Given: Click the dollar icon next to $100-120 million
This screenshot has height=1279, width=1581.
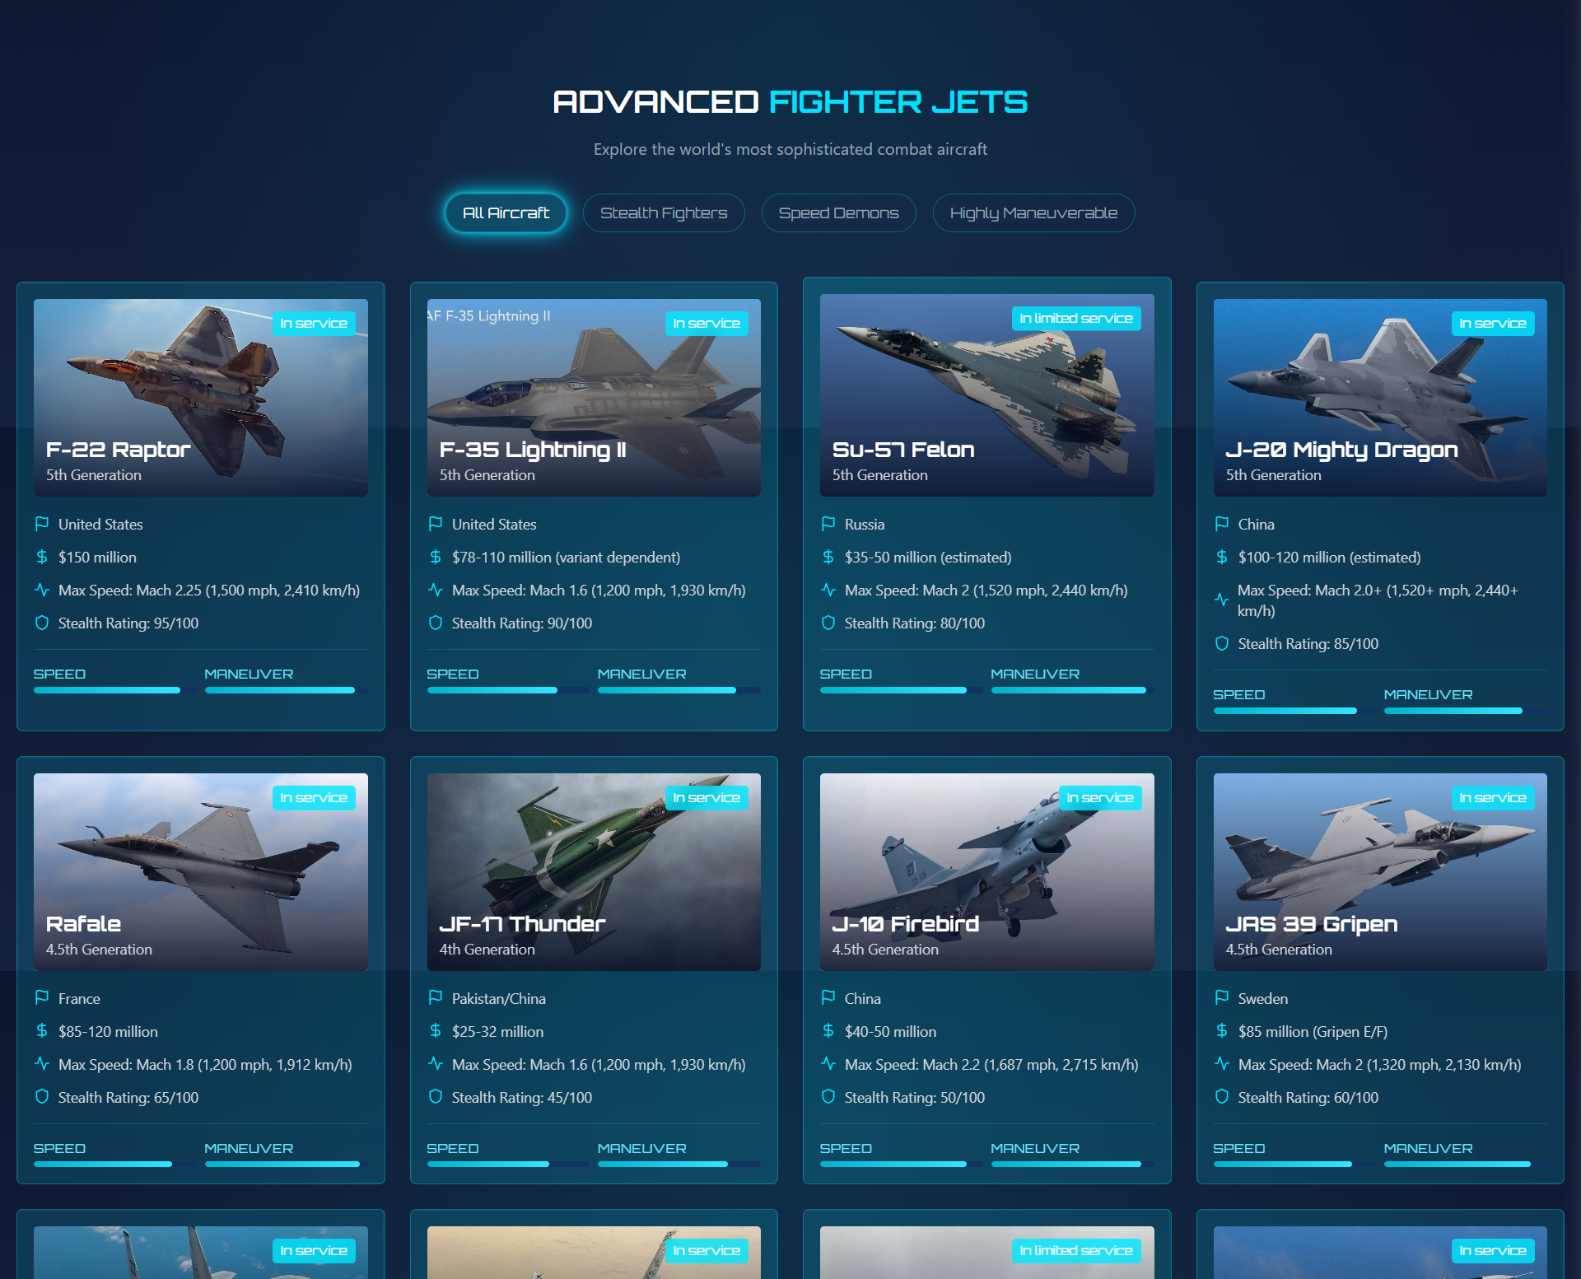Looking at the screenshot, I should [1222, 557].
